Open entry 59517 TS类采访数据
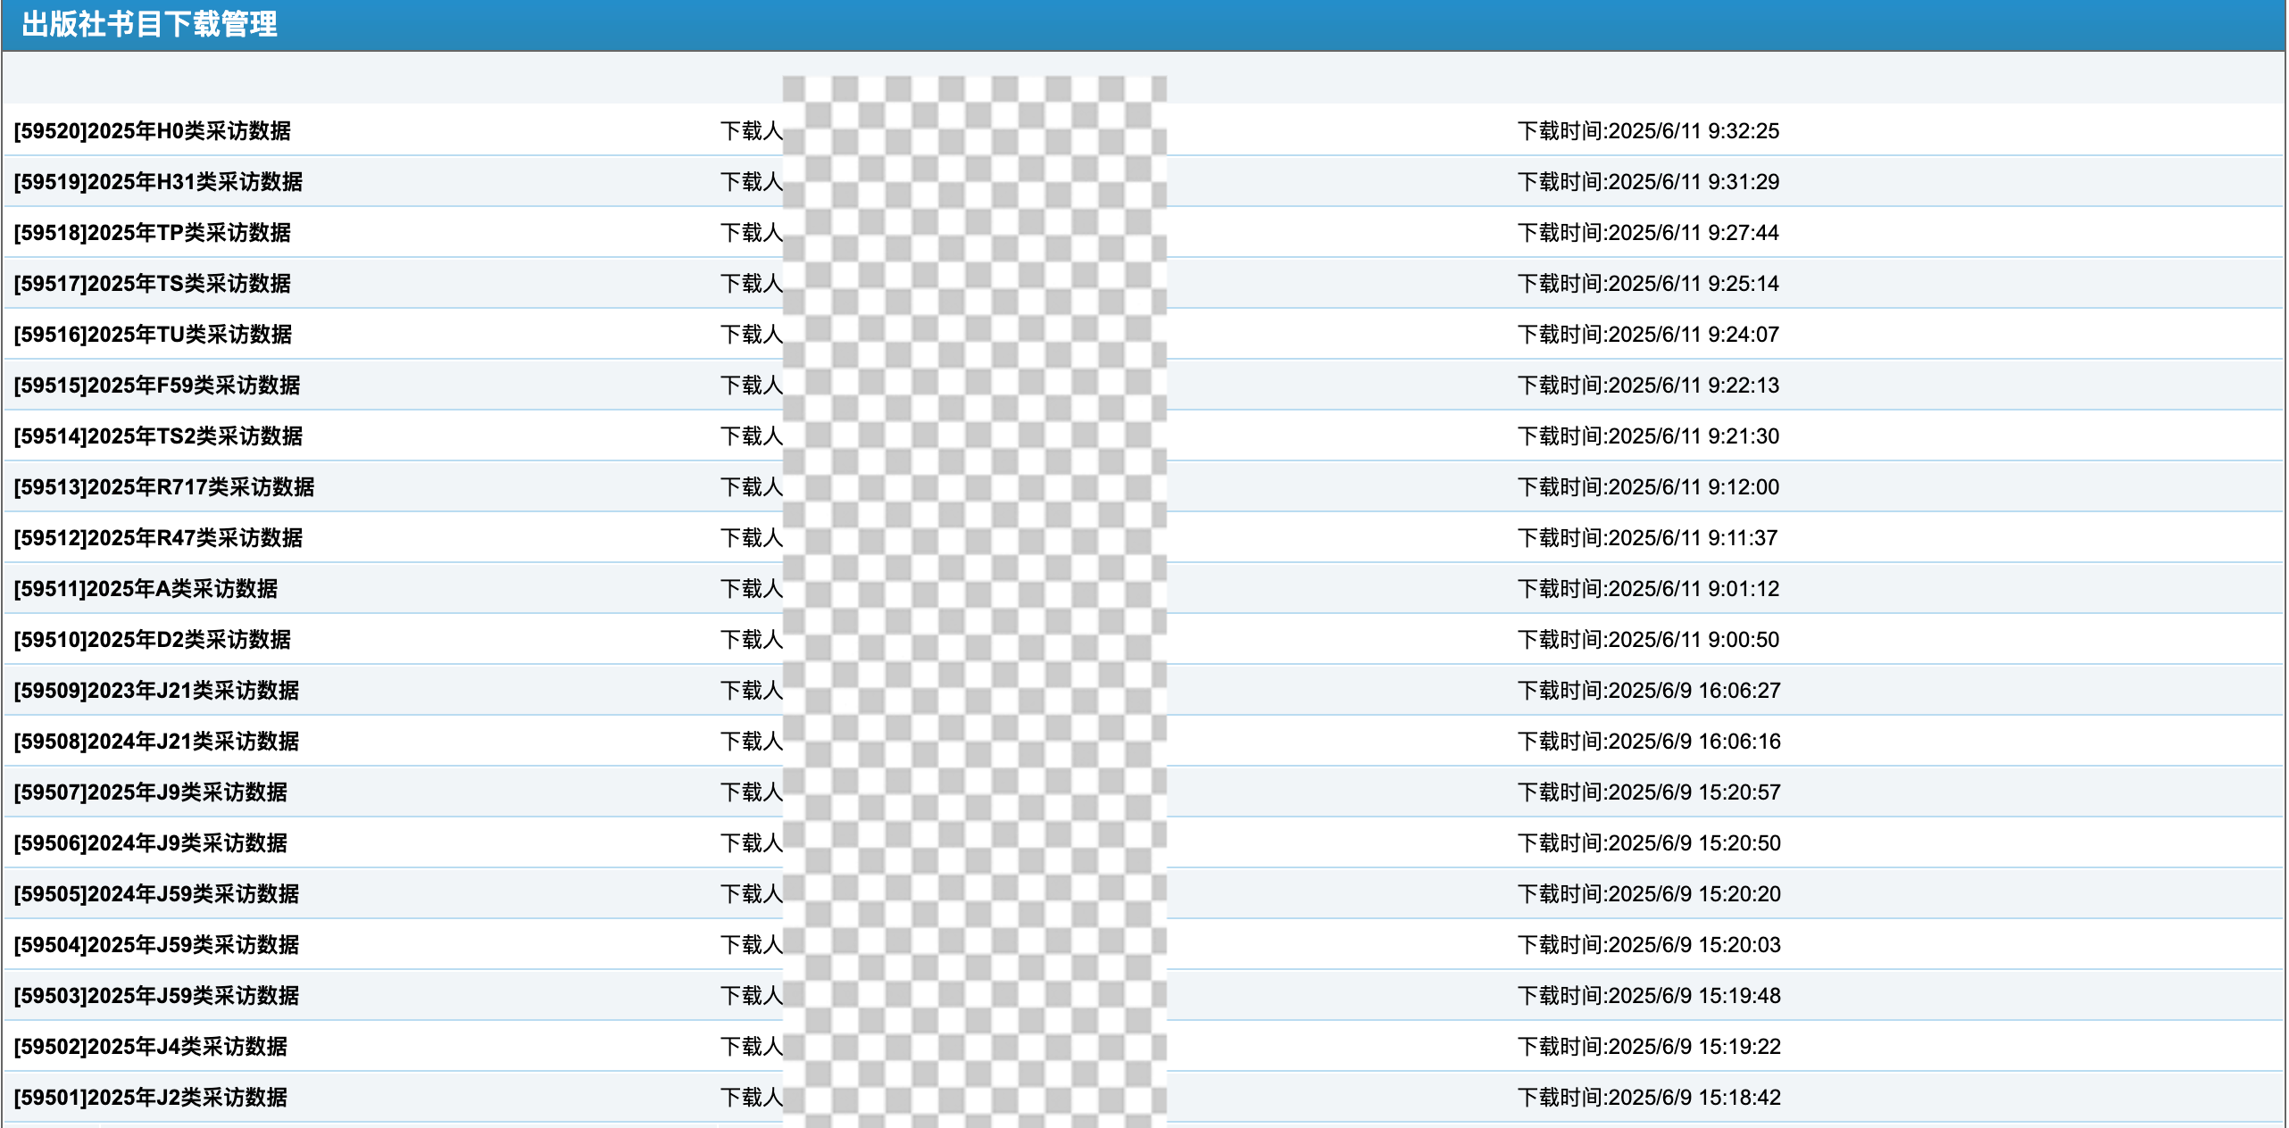This screenshot has width=2289, height=1128. 153,284
